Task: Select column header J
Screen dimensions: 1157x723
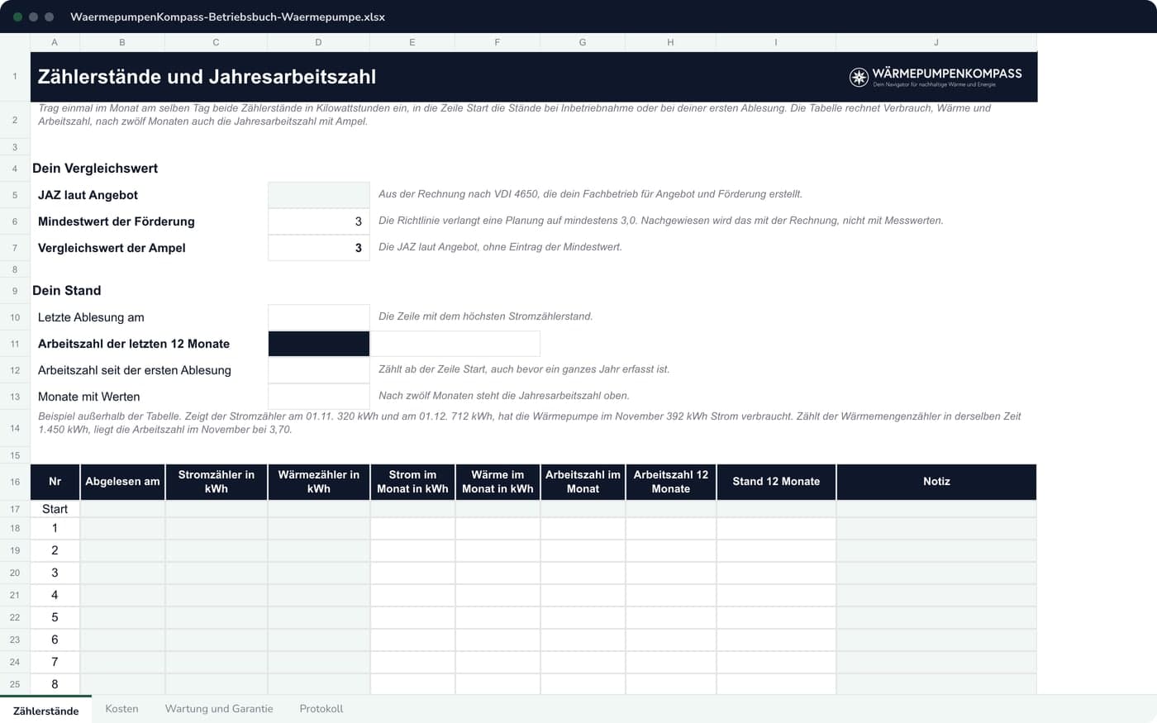Action: 936,42
